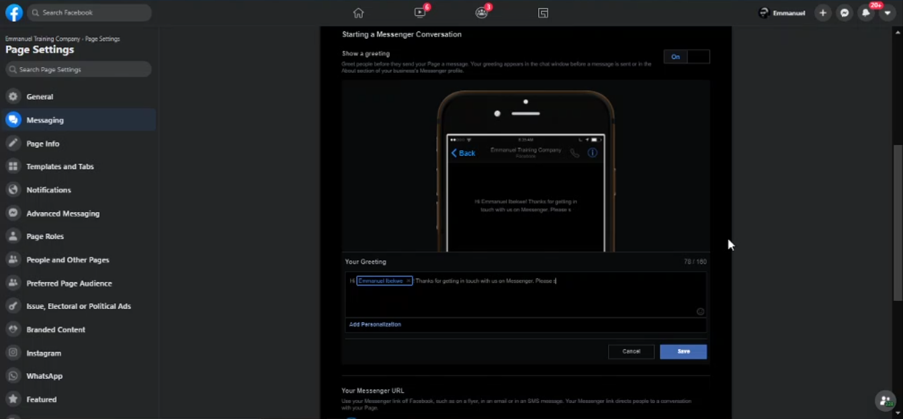The image size is (903, 419).
Task: Click Add Personalization link
Action: tap(375, 324)
